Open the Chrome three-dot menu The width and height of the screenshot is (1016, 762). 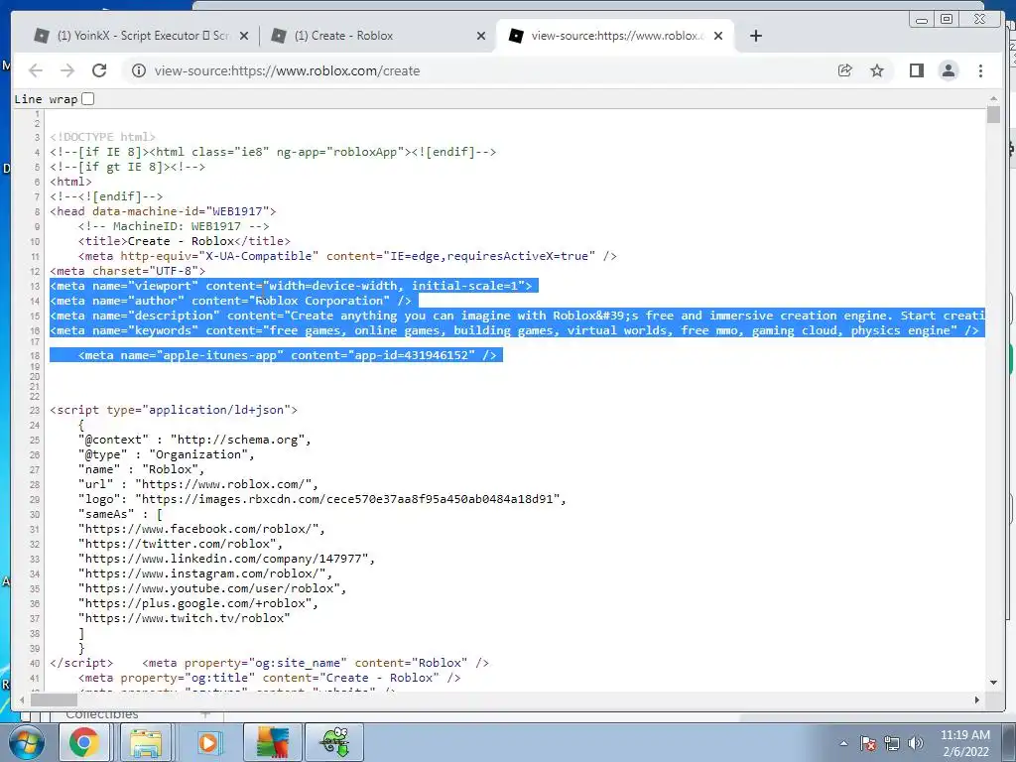[x=980, y=70]
